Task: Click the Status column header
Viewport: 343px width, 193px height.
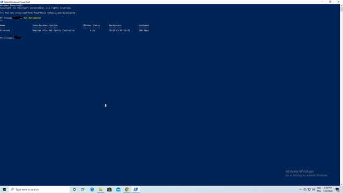Action: click(x=96, y=25)
